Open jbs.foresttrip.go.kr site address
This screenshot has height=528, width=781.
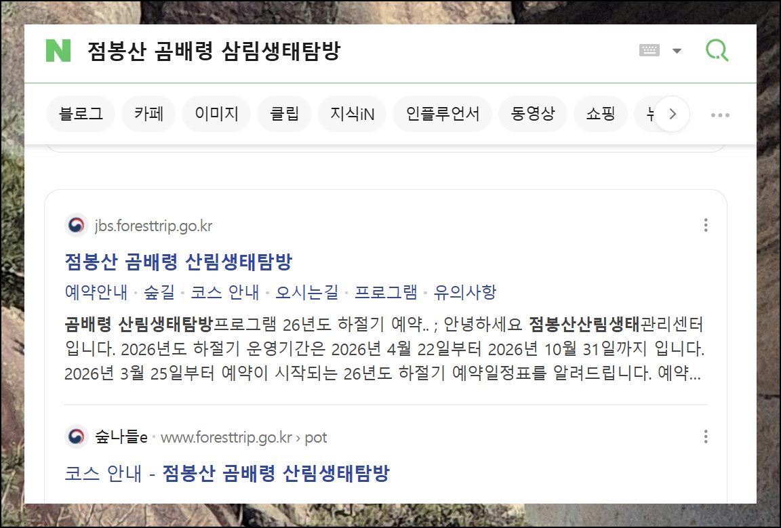click(153, 226)
